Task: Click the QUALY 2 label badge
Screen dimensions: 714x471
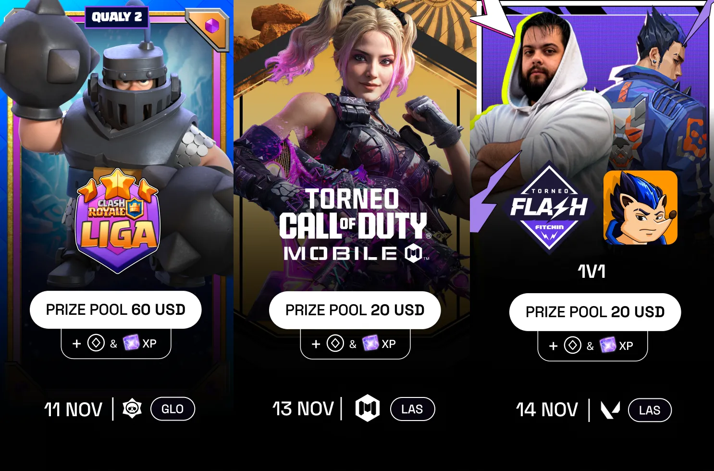Action: [117, 17]
